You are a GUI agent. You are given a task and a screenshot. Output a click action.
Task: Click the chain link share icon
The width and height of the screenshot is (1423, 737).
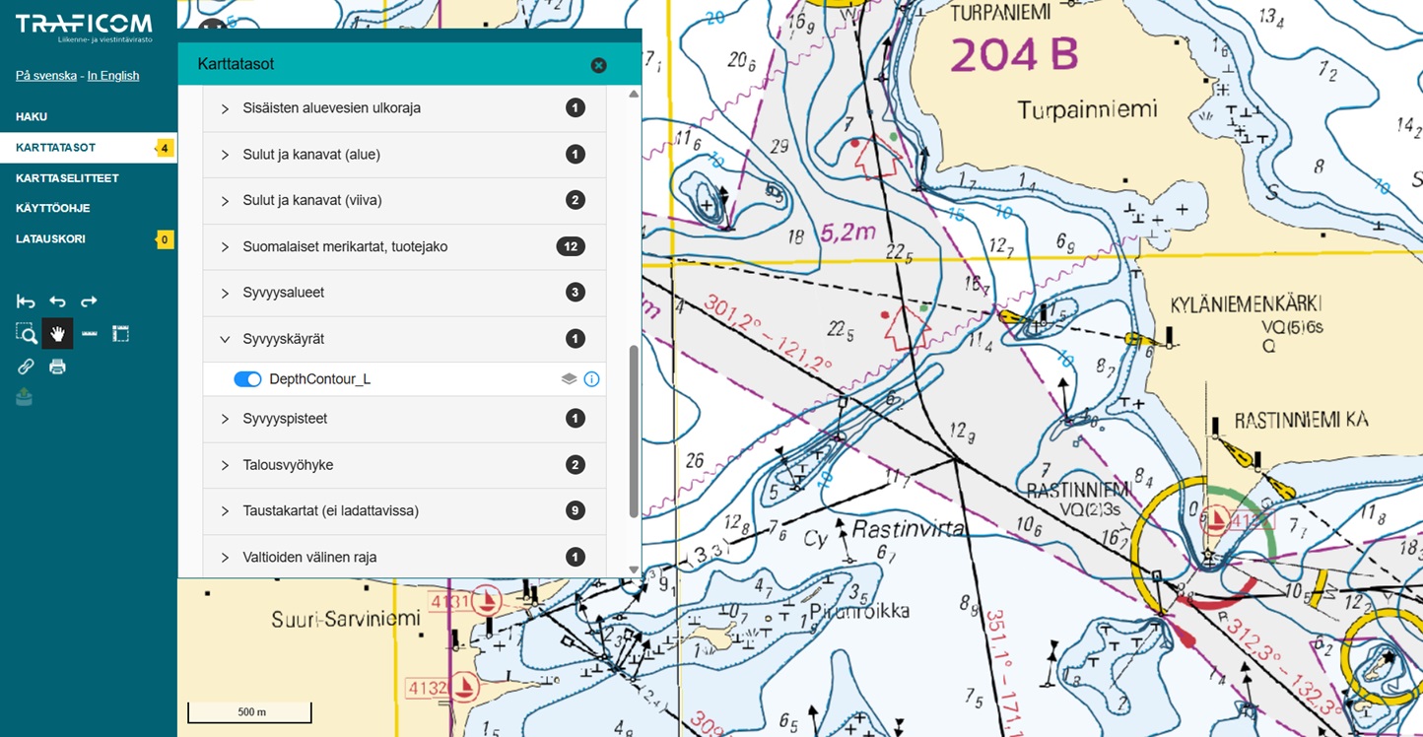tap(26, 367)
